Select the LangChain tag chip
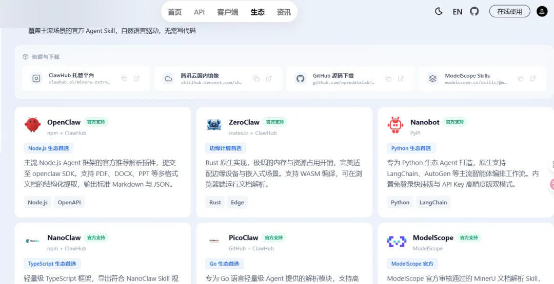 [x=433, y=202]
